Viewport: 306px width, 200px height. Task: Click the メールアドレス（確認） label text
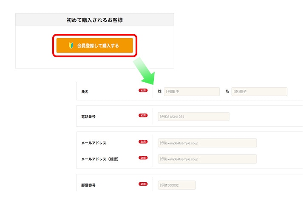[99, 159]
